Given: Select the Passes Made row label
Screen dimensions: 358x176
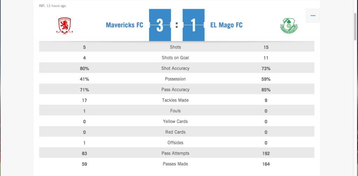Looking at the screenshot, I should [175, 164].
